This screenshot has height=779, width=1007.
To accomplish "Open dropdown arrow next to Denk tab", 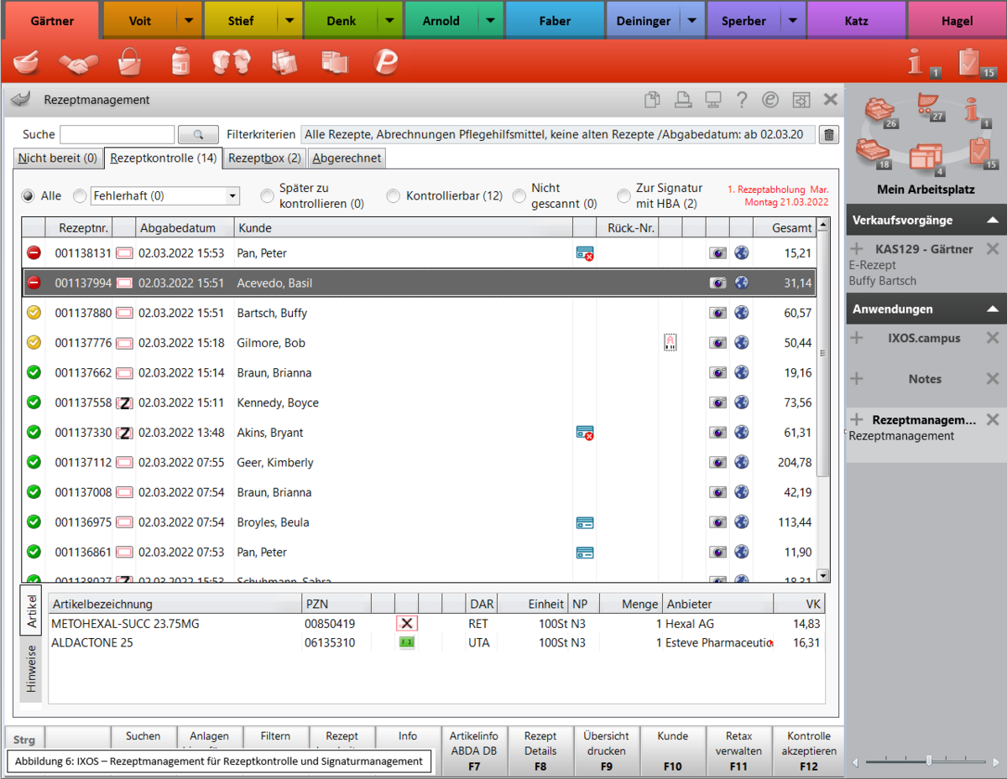I will click(389, 21).
